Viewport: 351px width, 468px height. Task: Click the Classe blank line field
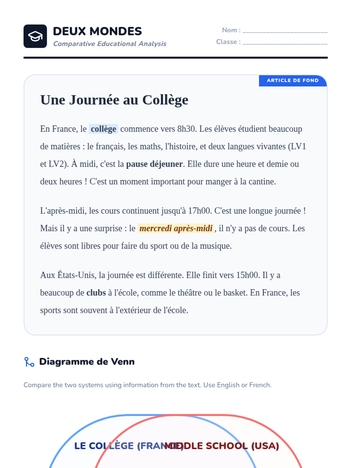[285, 42]
